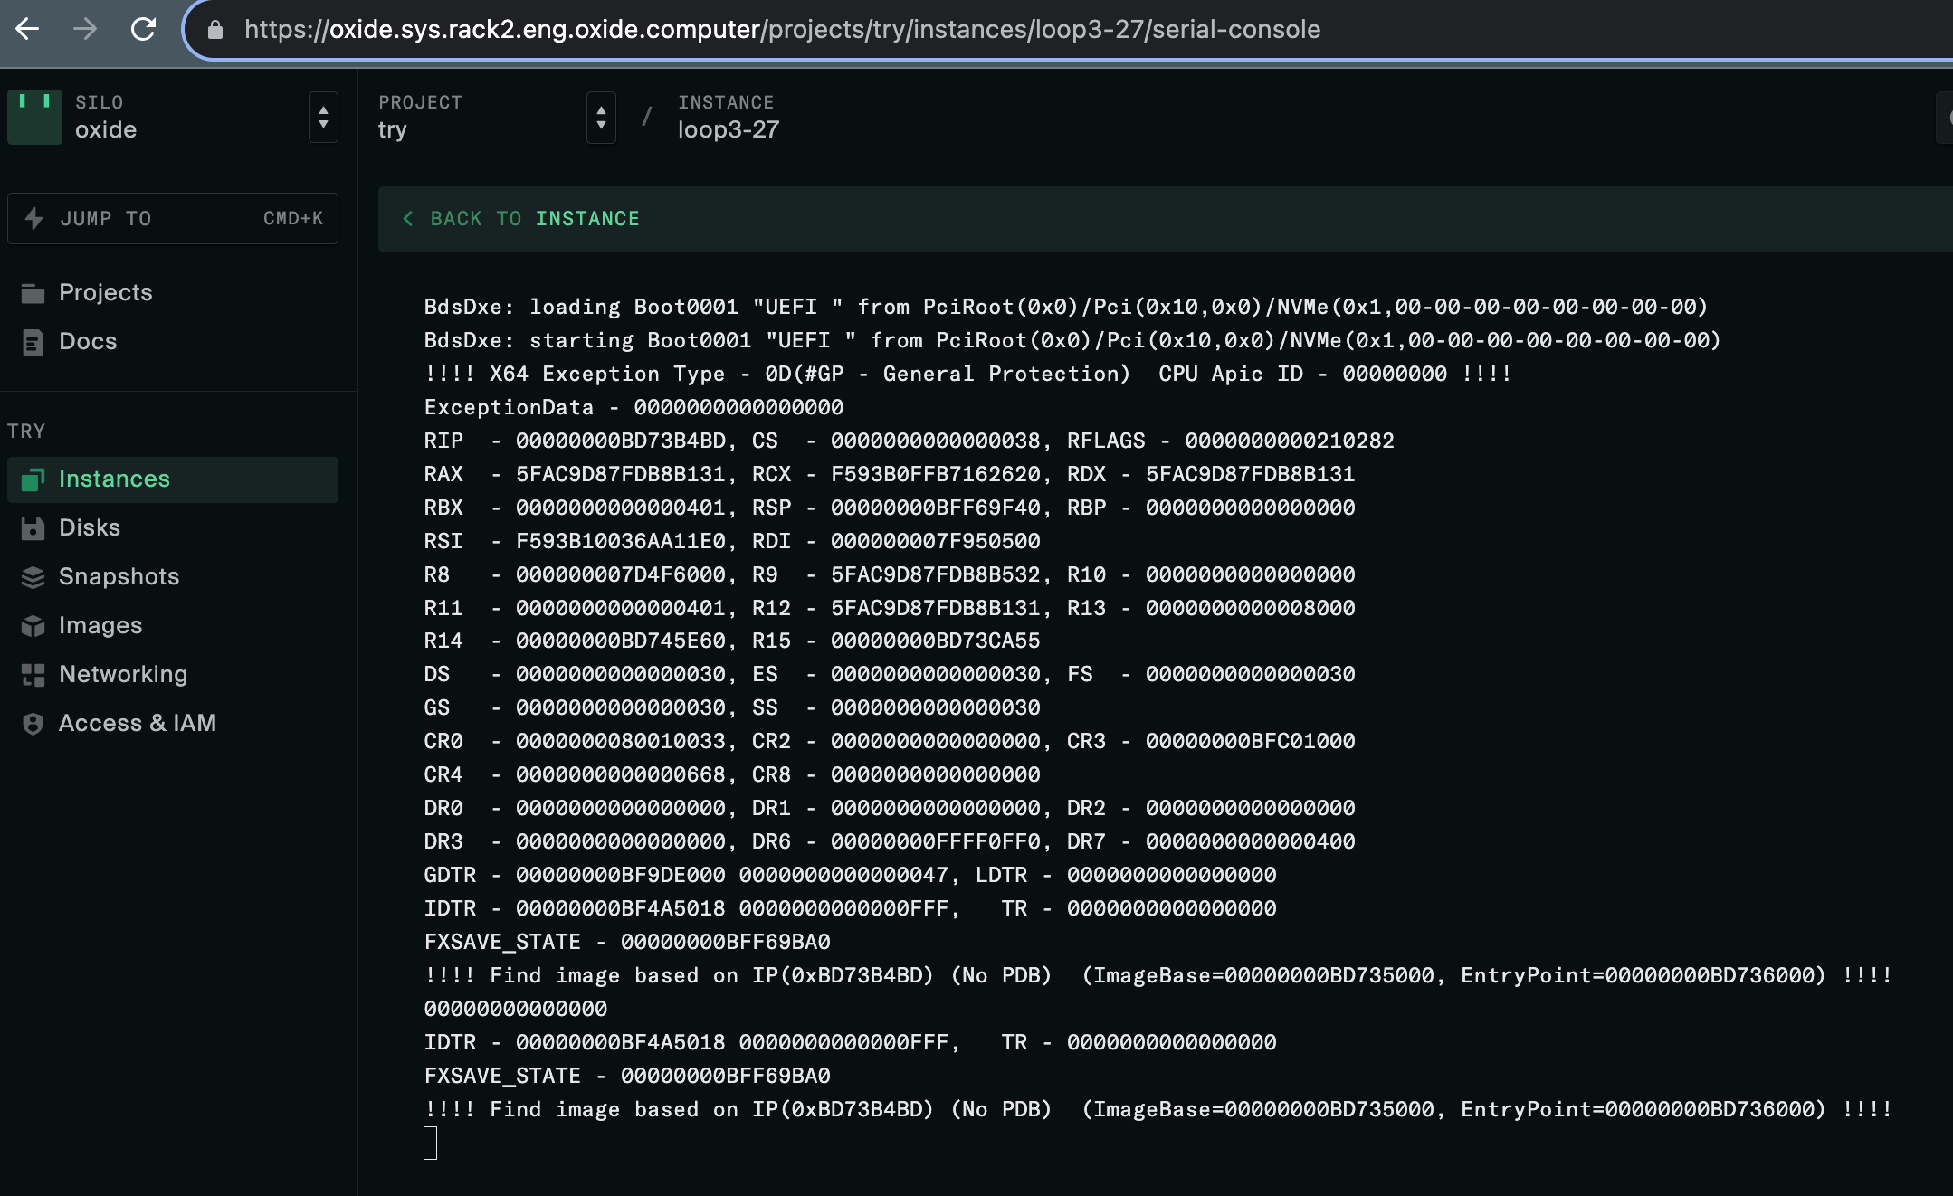Click the Docs document icon
1953x1196 pixels.
(x=33, y=341)
